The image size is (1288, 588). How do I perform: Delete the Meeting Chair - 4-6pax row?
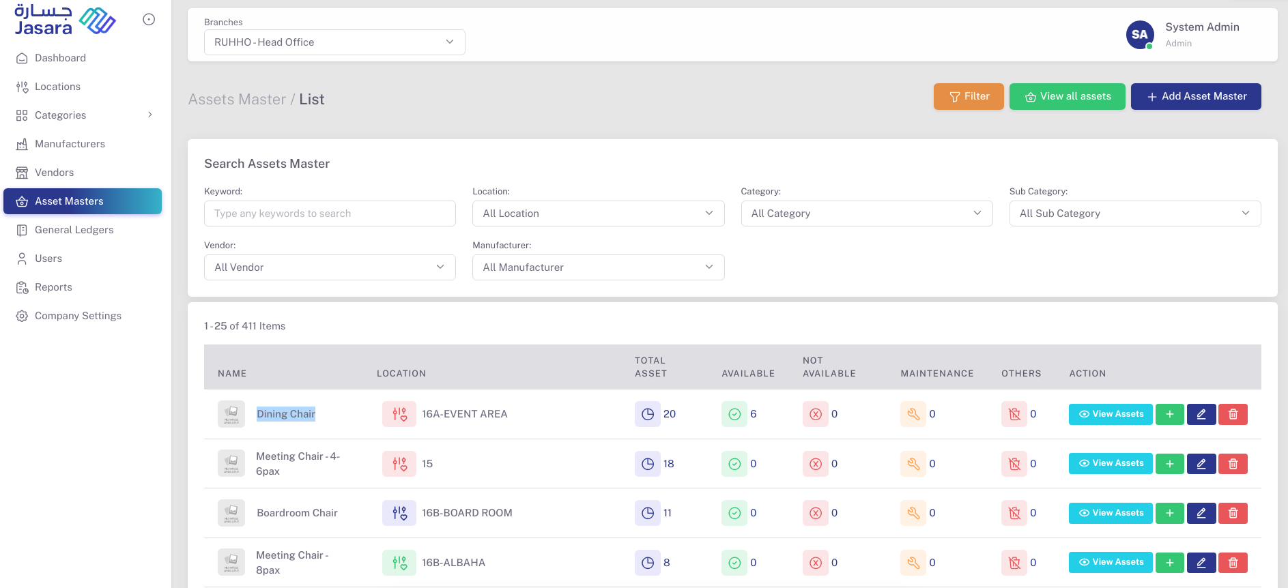click(x=1233, y=464)
